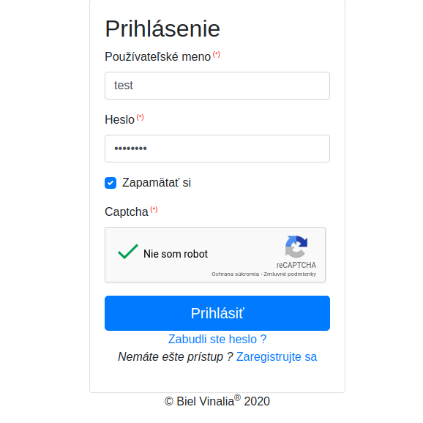Focus the Používateľské meno input field
This screenshot has height=423, width=423.
(x=217, y=86)
